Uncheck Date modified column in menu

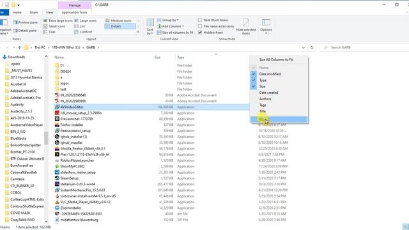(279, 74)
